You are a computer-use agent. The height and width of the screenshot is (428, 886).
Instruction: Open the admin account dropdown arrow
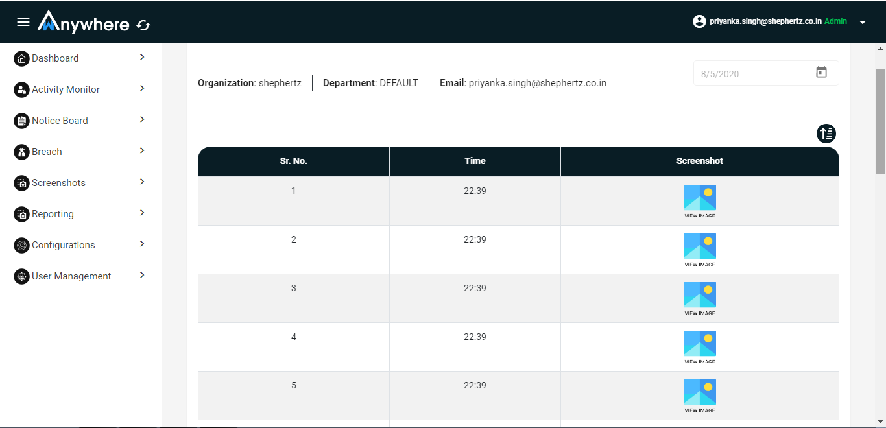click(x=863, y=22)
